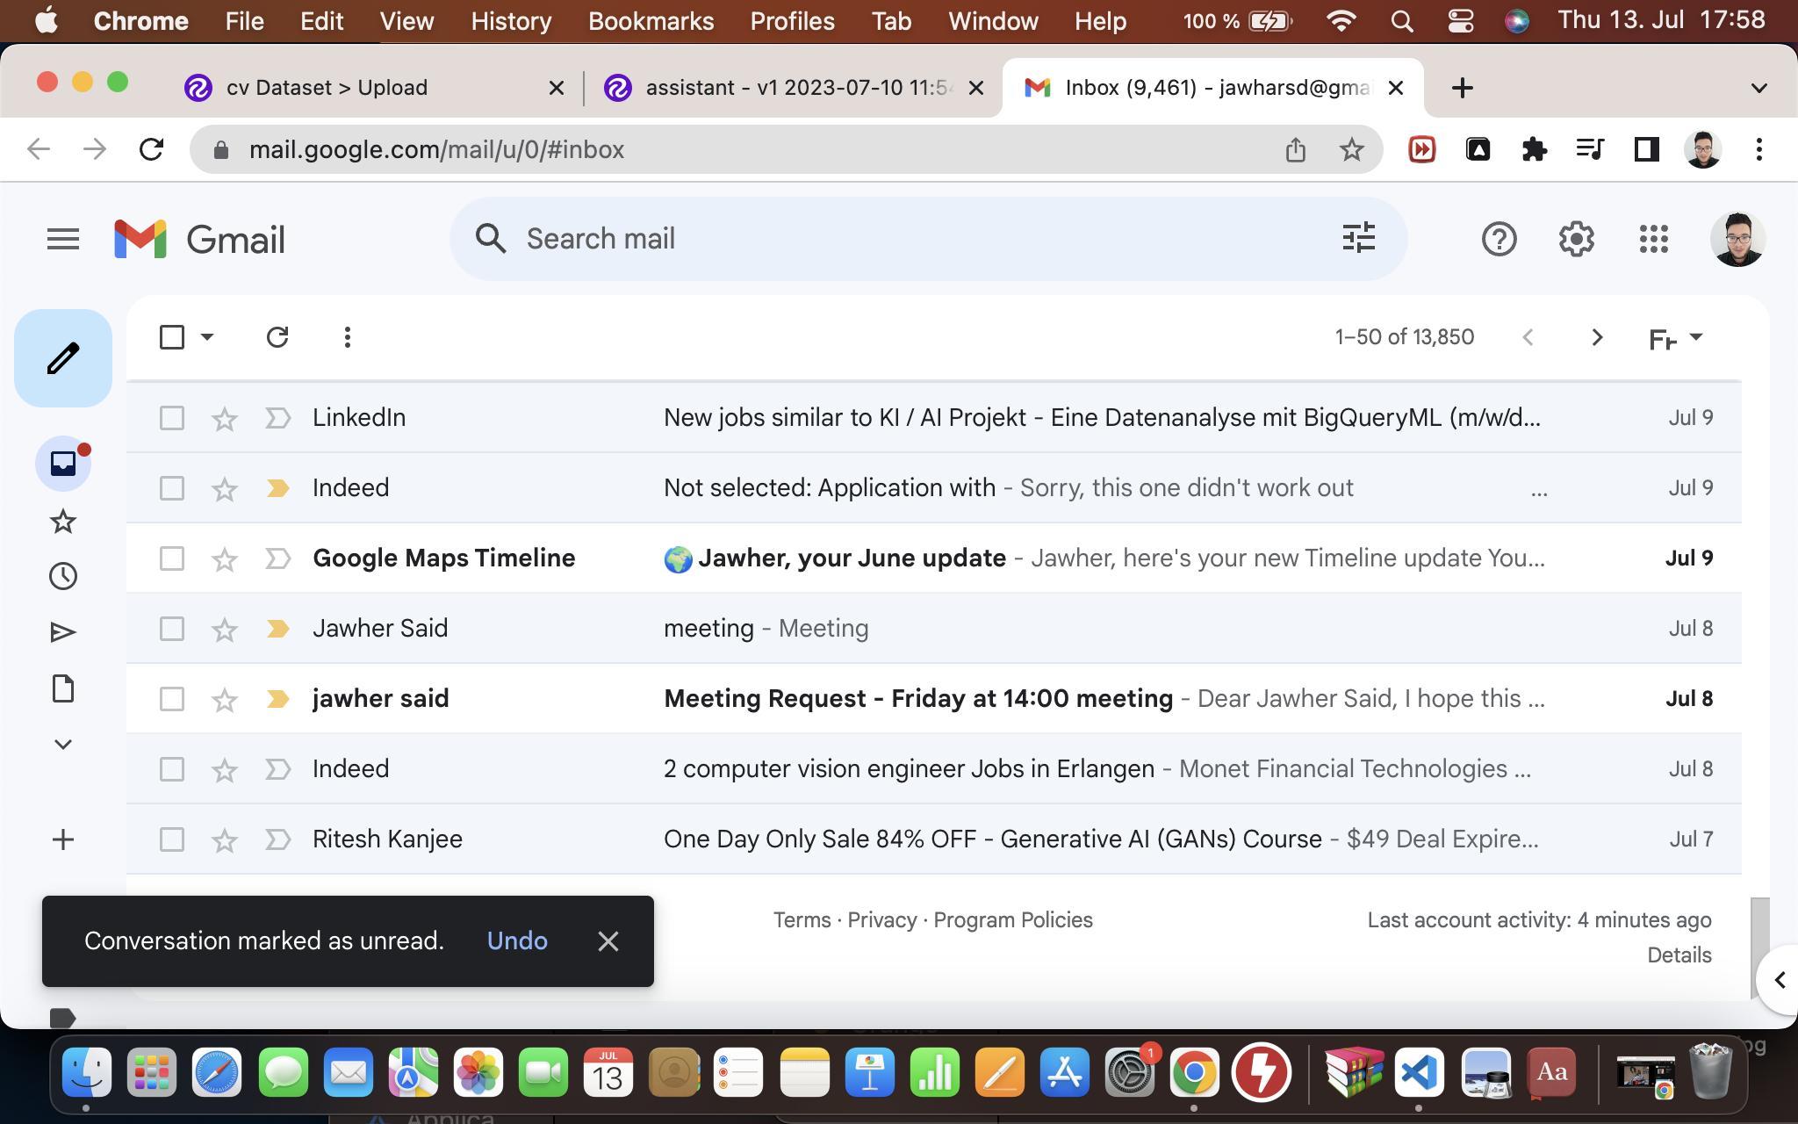
Task: Open Drafts document icon
Action: click(x=63, y=688)
